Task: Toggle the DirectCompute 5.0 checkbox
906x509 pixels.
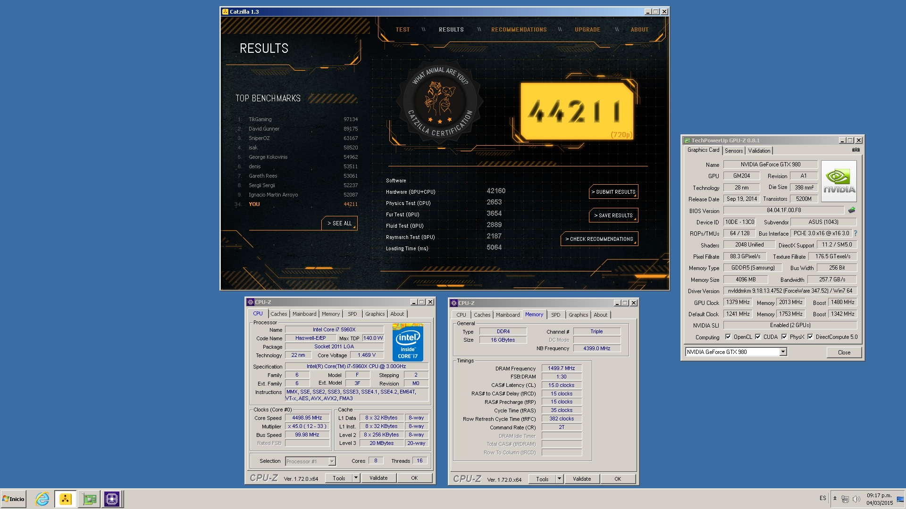Action: (810, 337)
